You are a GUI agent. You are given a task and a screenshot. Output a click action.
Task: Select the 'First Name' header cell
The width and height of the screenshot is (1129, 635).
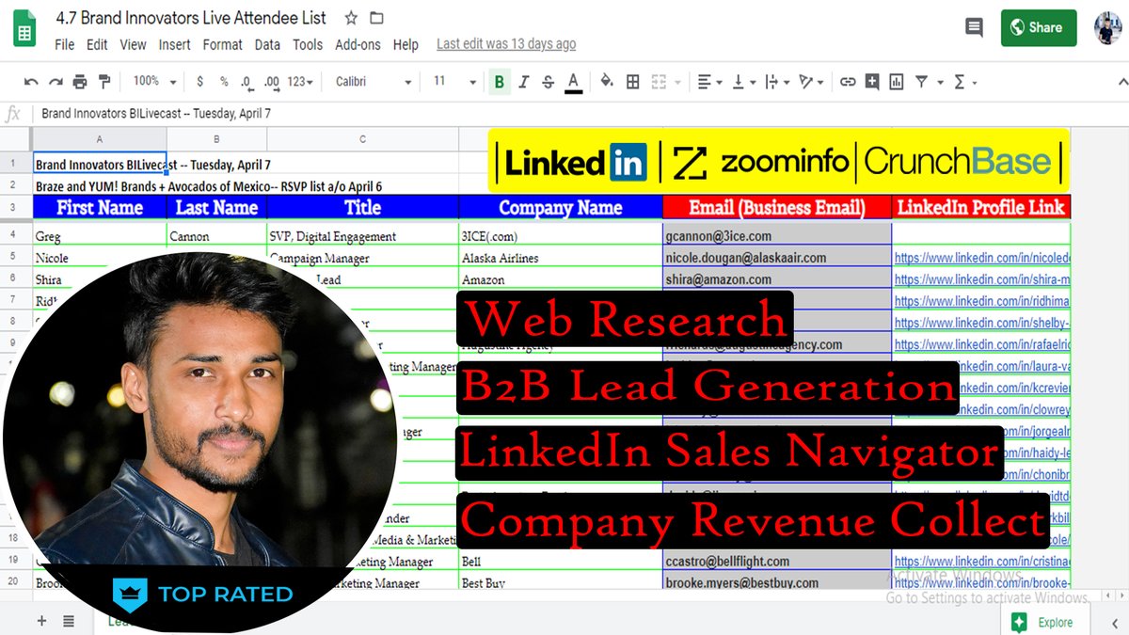100,207
